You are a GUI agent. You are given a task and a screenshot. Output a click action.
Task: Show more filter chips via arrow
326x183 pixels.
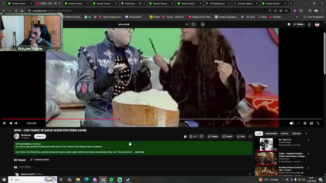pos(306,134)
